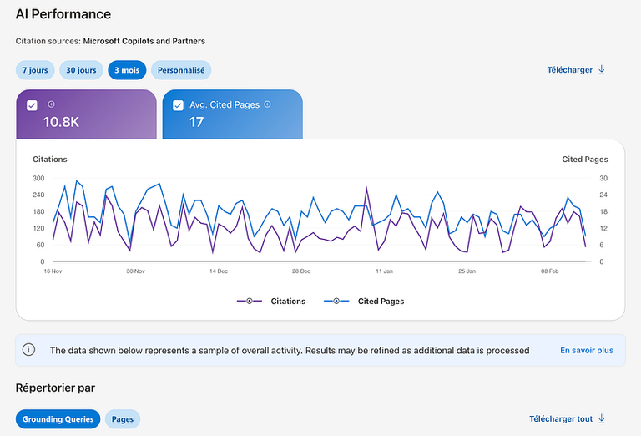Click the purple 10.8K citations card
Image resolution: width=641 pixels, height=436 pixels.
86,114
